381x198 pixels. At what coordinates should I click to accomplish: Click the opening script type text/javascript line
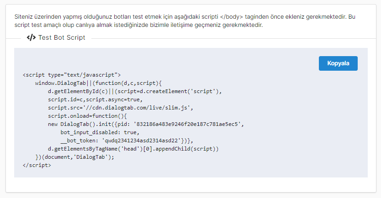pyautogui.click(x=71, y=74)
